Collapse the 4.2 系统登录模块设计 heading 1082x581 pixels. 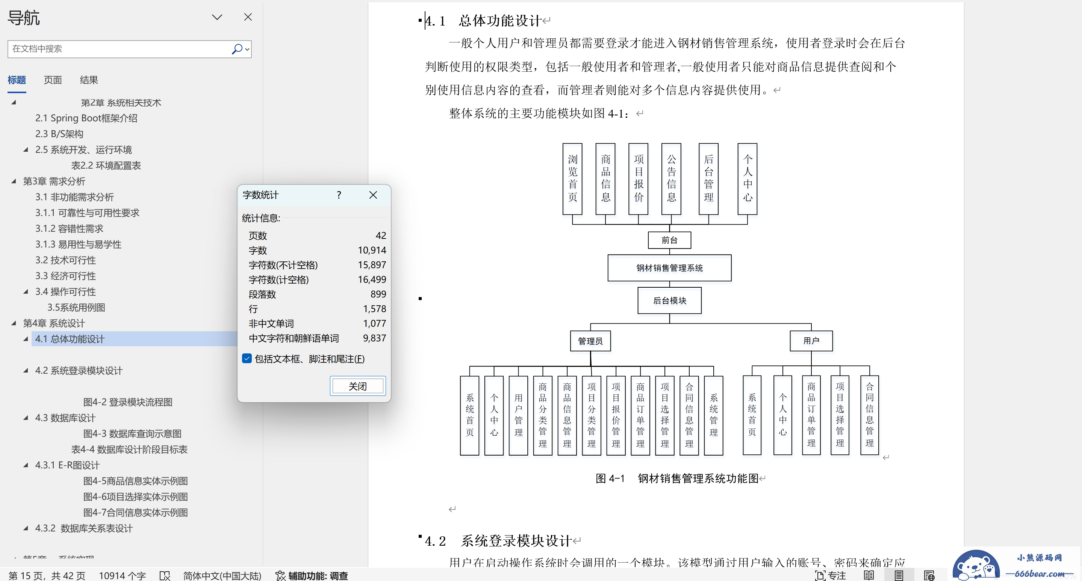[26, 370]
